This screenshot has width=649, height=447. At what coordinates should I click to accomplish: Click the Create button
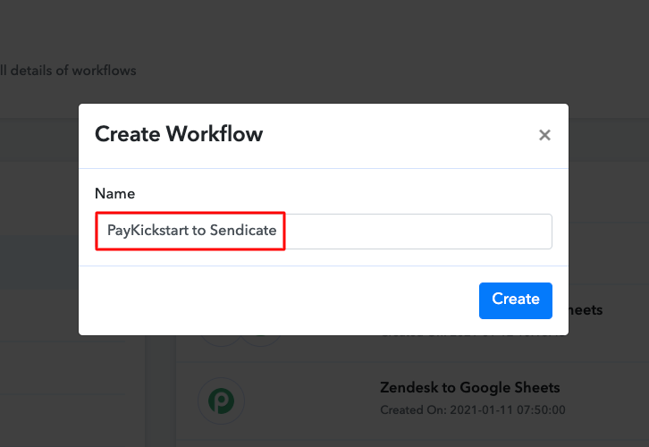coord(515,300)
